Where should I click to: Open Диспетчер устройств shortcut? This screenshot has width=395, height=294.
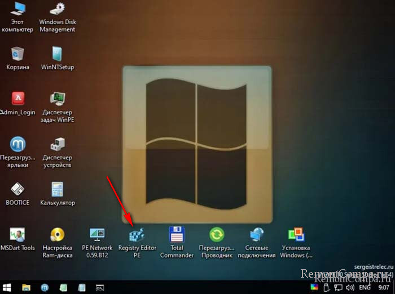coord(58,153)
